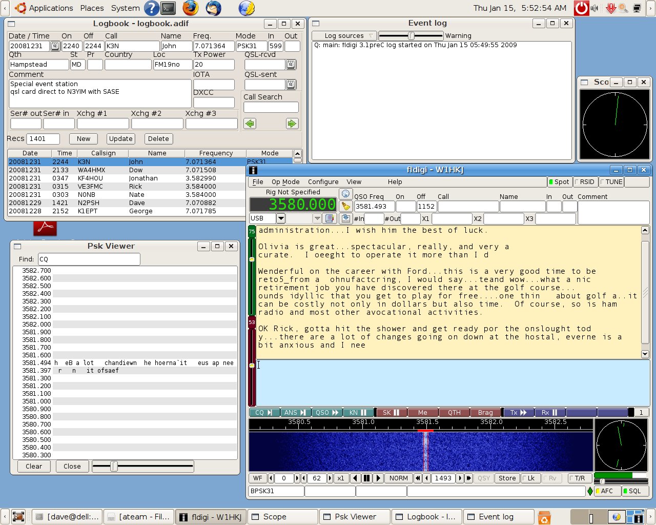
Task: Toggle AFC in the status bar
Action: (607, 491)
